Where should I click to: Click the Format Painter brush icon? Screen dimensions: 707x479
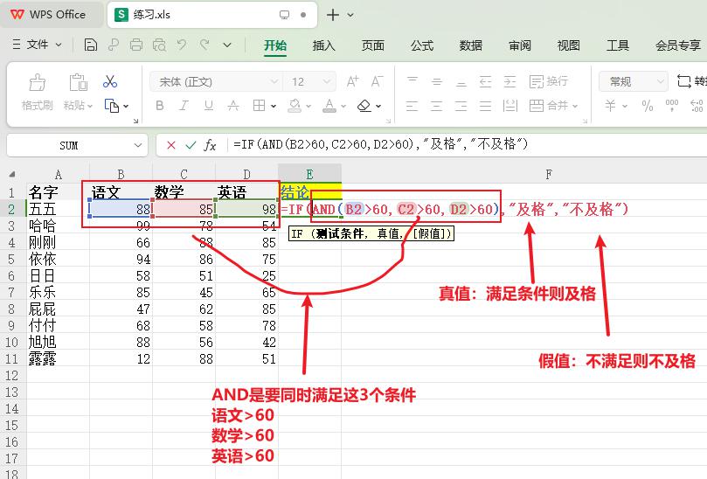[37, 82]
